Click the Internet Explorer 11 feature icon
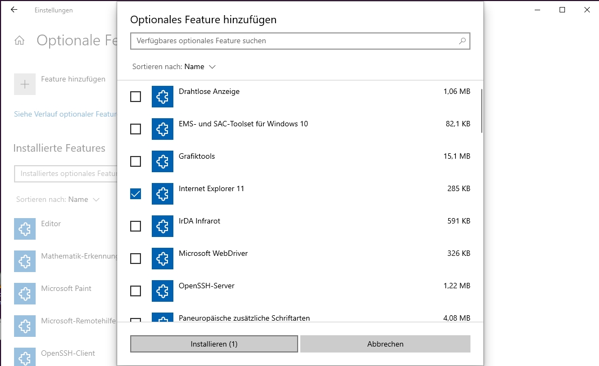 click(x=163, y=194)
